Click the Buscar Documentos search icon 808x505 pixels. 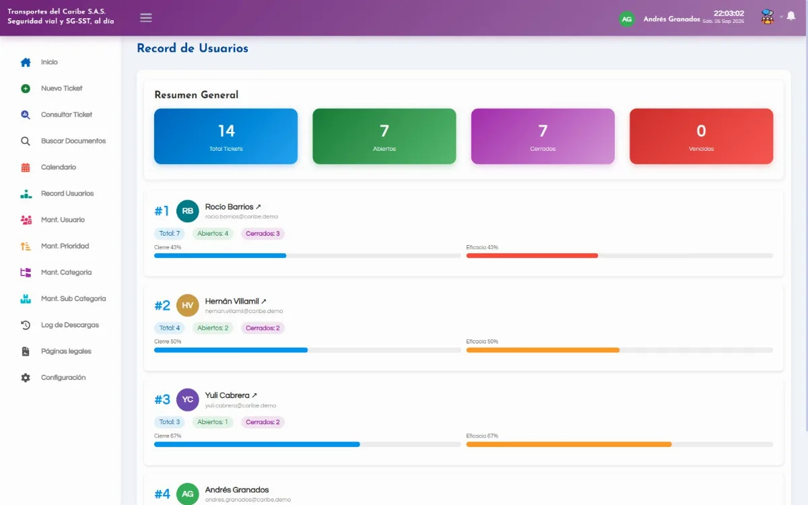click(26, 141)
